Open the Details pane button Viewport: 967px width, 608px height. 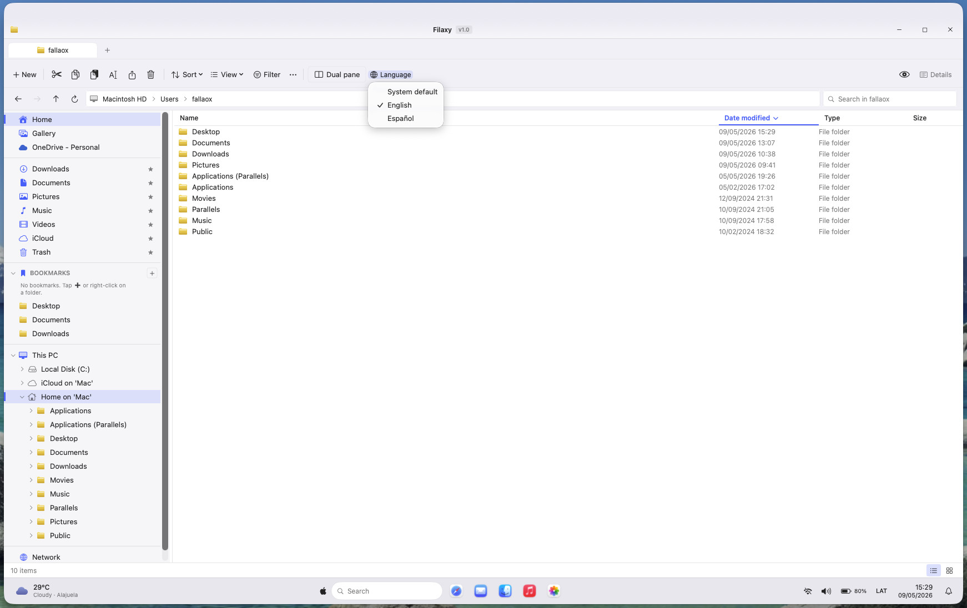coord(935,74)
